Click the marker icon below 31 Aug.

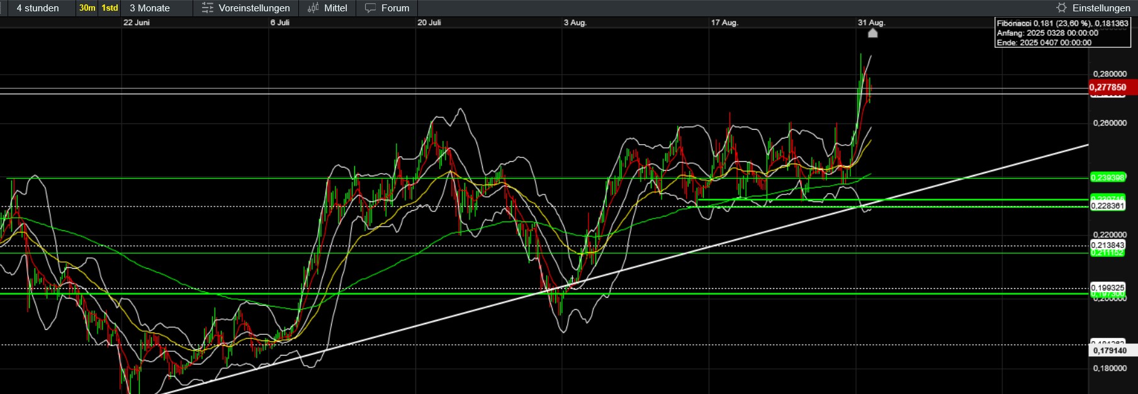click(x=872, y=33)
